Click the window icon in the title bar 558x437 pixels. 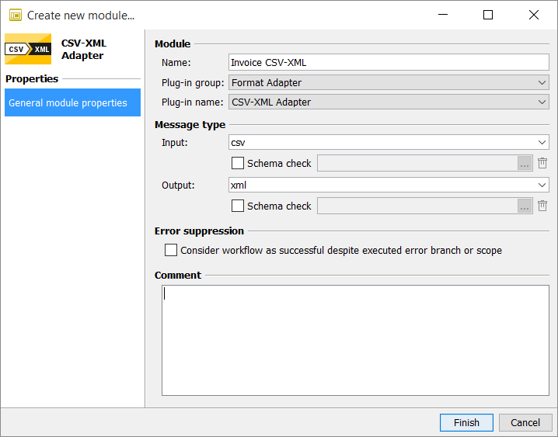(x=15, y=15)
